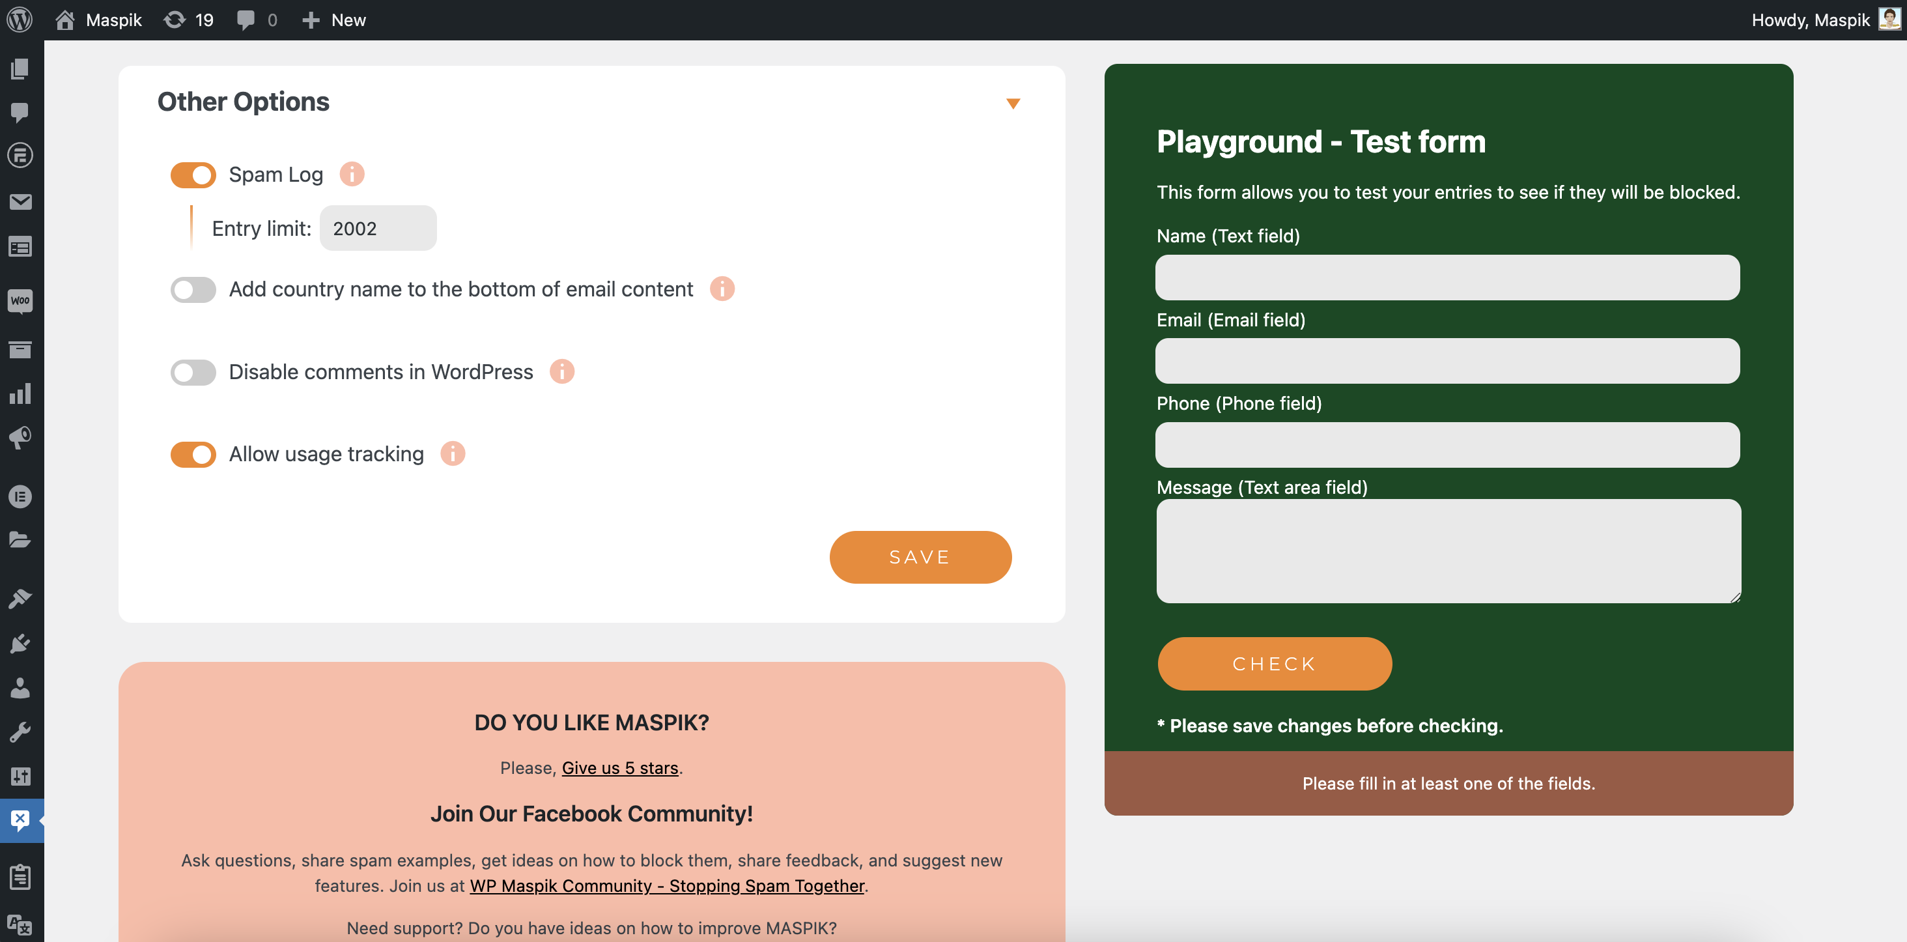The width and height of the screenshot is (1907, 942).
Task: Follow the Give us 5 stars link
Action: tap(619, 768)
